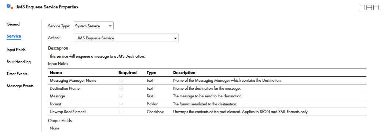Expand the Action dropdown showing JMS Enqueue Service
This screenshot has width=384, height=132.
(x=126, y=38)
